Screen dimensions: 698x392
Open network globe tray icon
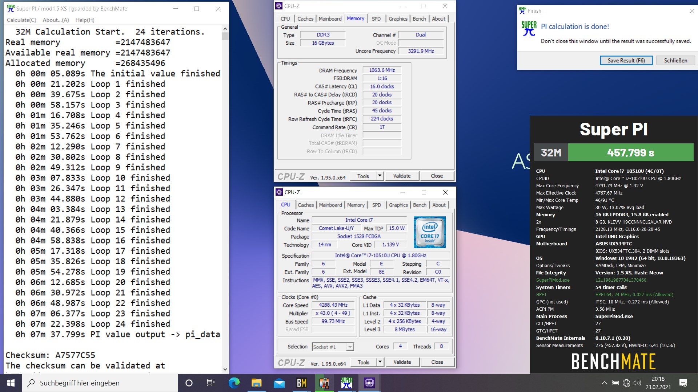click(x=626, y=383)
